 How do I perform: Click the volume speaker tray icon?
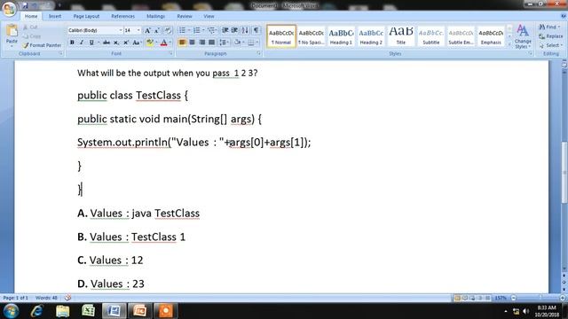tap(526, 311)
